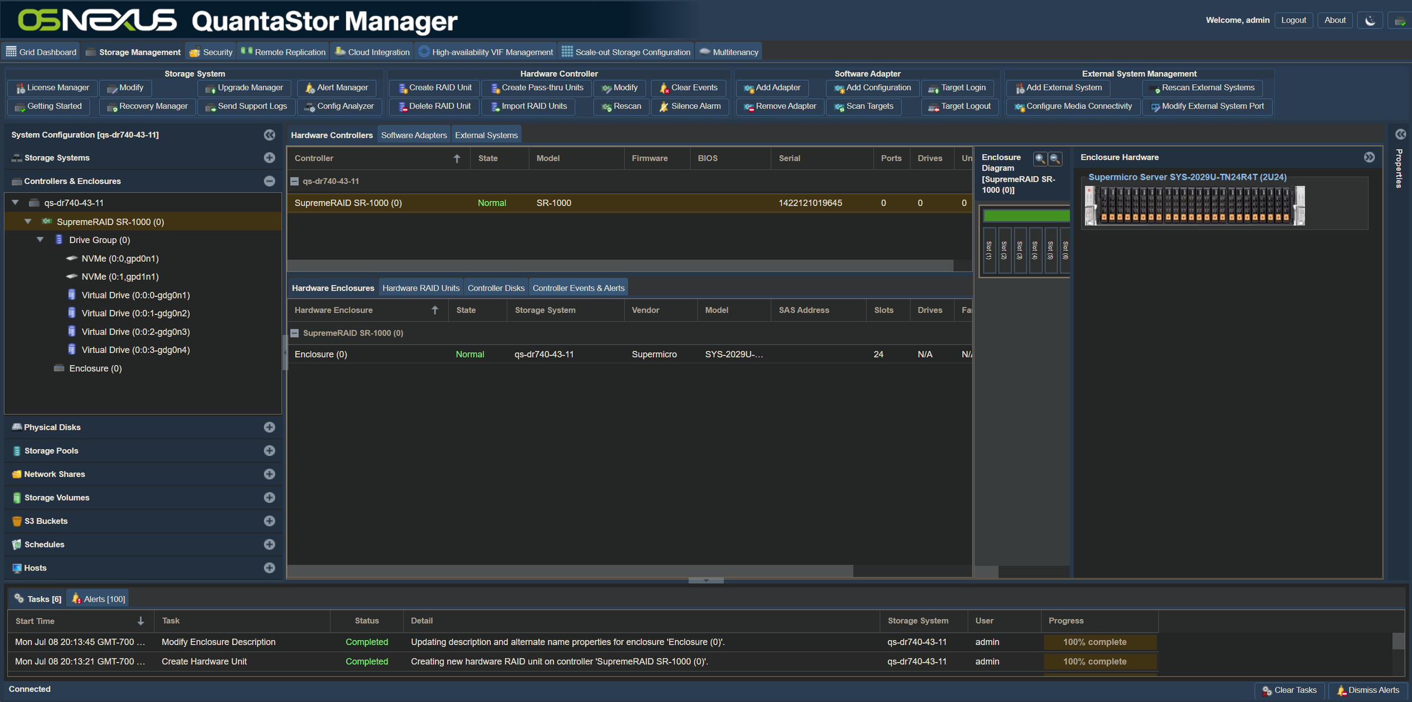Click the Enclosure Diagram zoom in magnifier
1412x702 pixels.
pos(1040,159)
